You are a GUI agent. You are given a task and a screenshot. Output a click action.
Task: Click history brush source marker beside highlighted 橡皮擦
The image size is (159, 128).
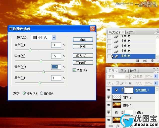tap(113, 56)
